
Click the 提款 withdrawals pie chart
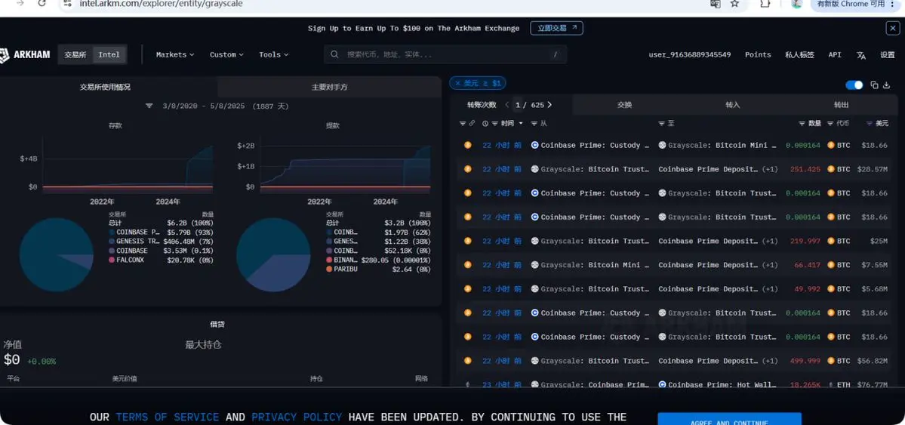pos(273,254)
